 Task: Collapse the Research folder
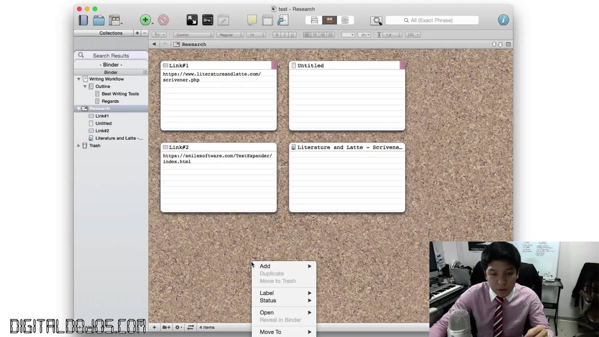79,109
